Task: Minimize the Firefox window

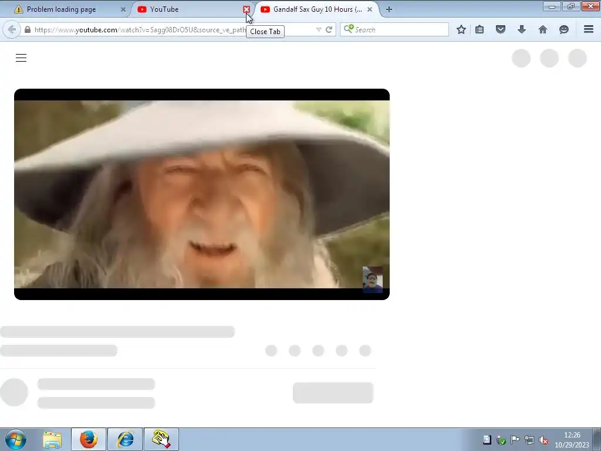Action: point(552,6)
